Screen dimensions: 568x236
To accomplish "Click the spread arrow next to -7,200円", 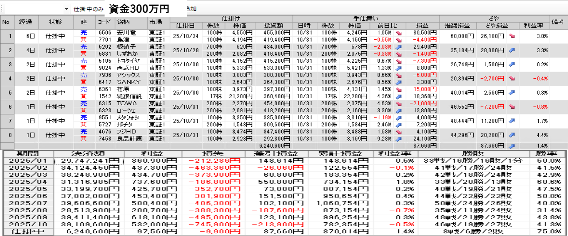I will (512, 107).
